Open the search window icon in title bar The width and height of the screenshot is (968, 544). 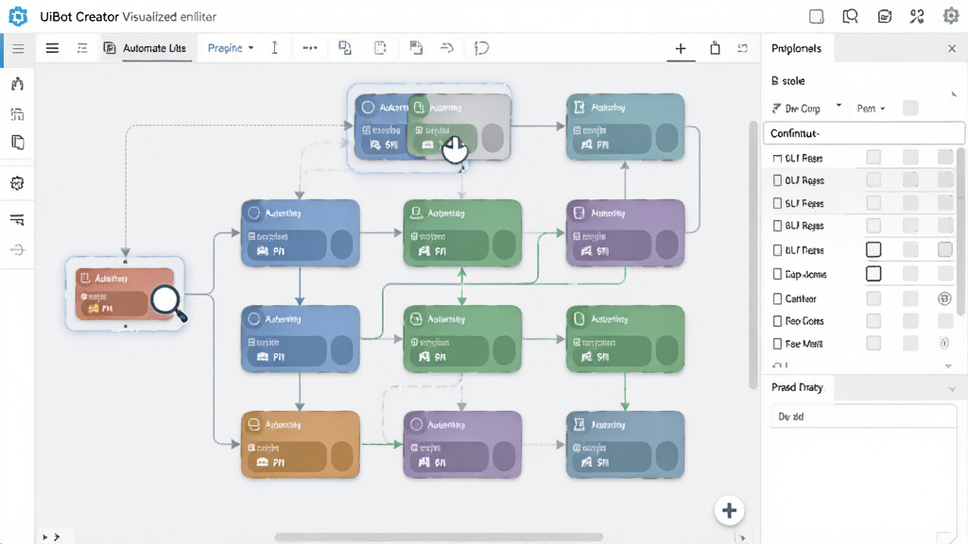(850, 16)
